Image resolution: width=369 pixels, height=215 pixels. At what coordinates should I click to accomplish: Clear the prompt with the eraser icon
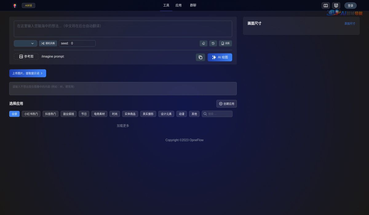tap(203, 43)
